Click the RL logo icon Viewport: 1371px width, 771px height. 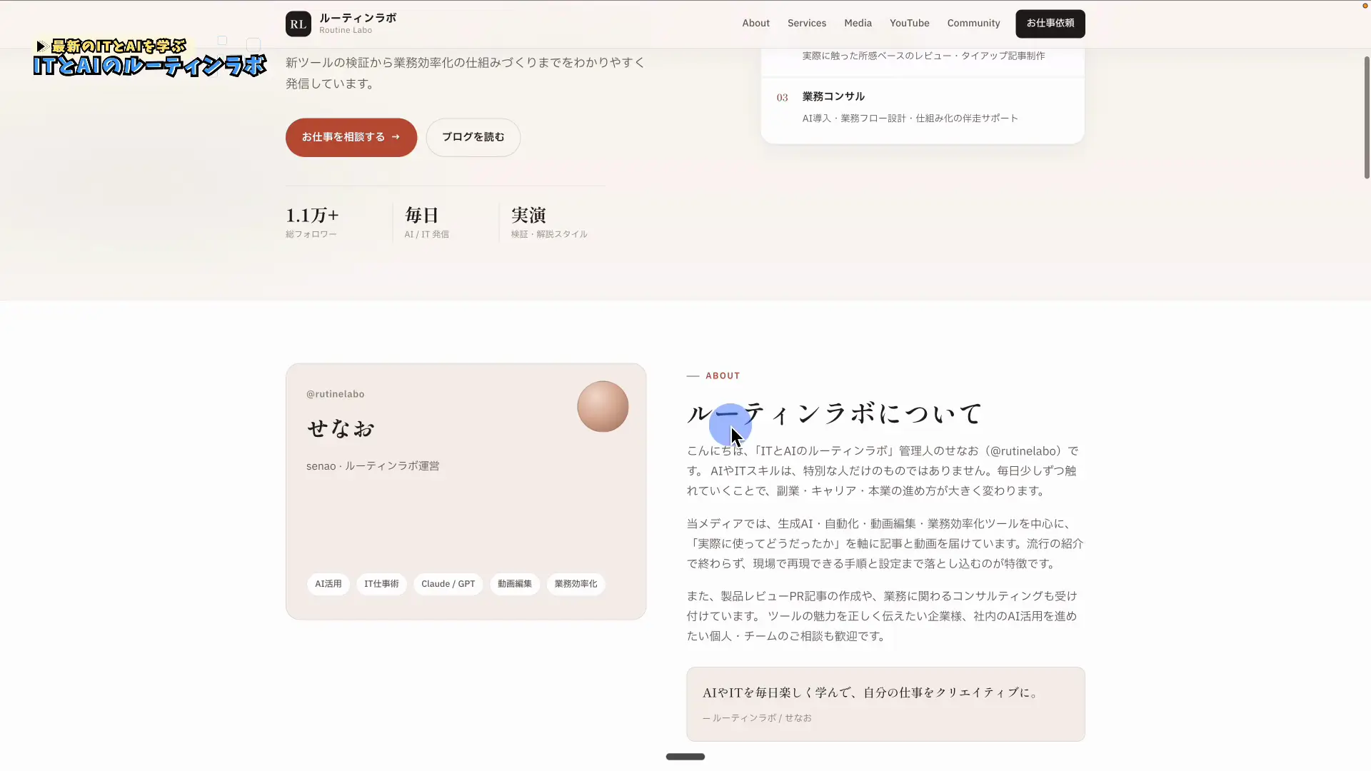[298, 24]
